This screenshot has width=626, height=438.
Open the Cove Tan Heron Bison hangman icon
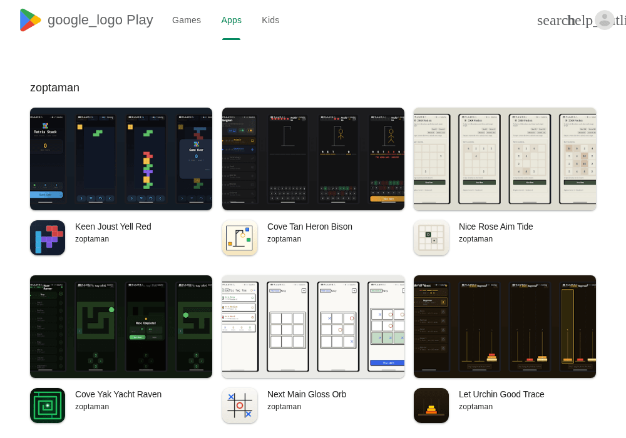pyautogui.click(x=240, y=238)
